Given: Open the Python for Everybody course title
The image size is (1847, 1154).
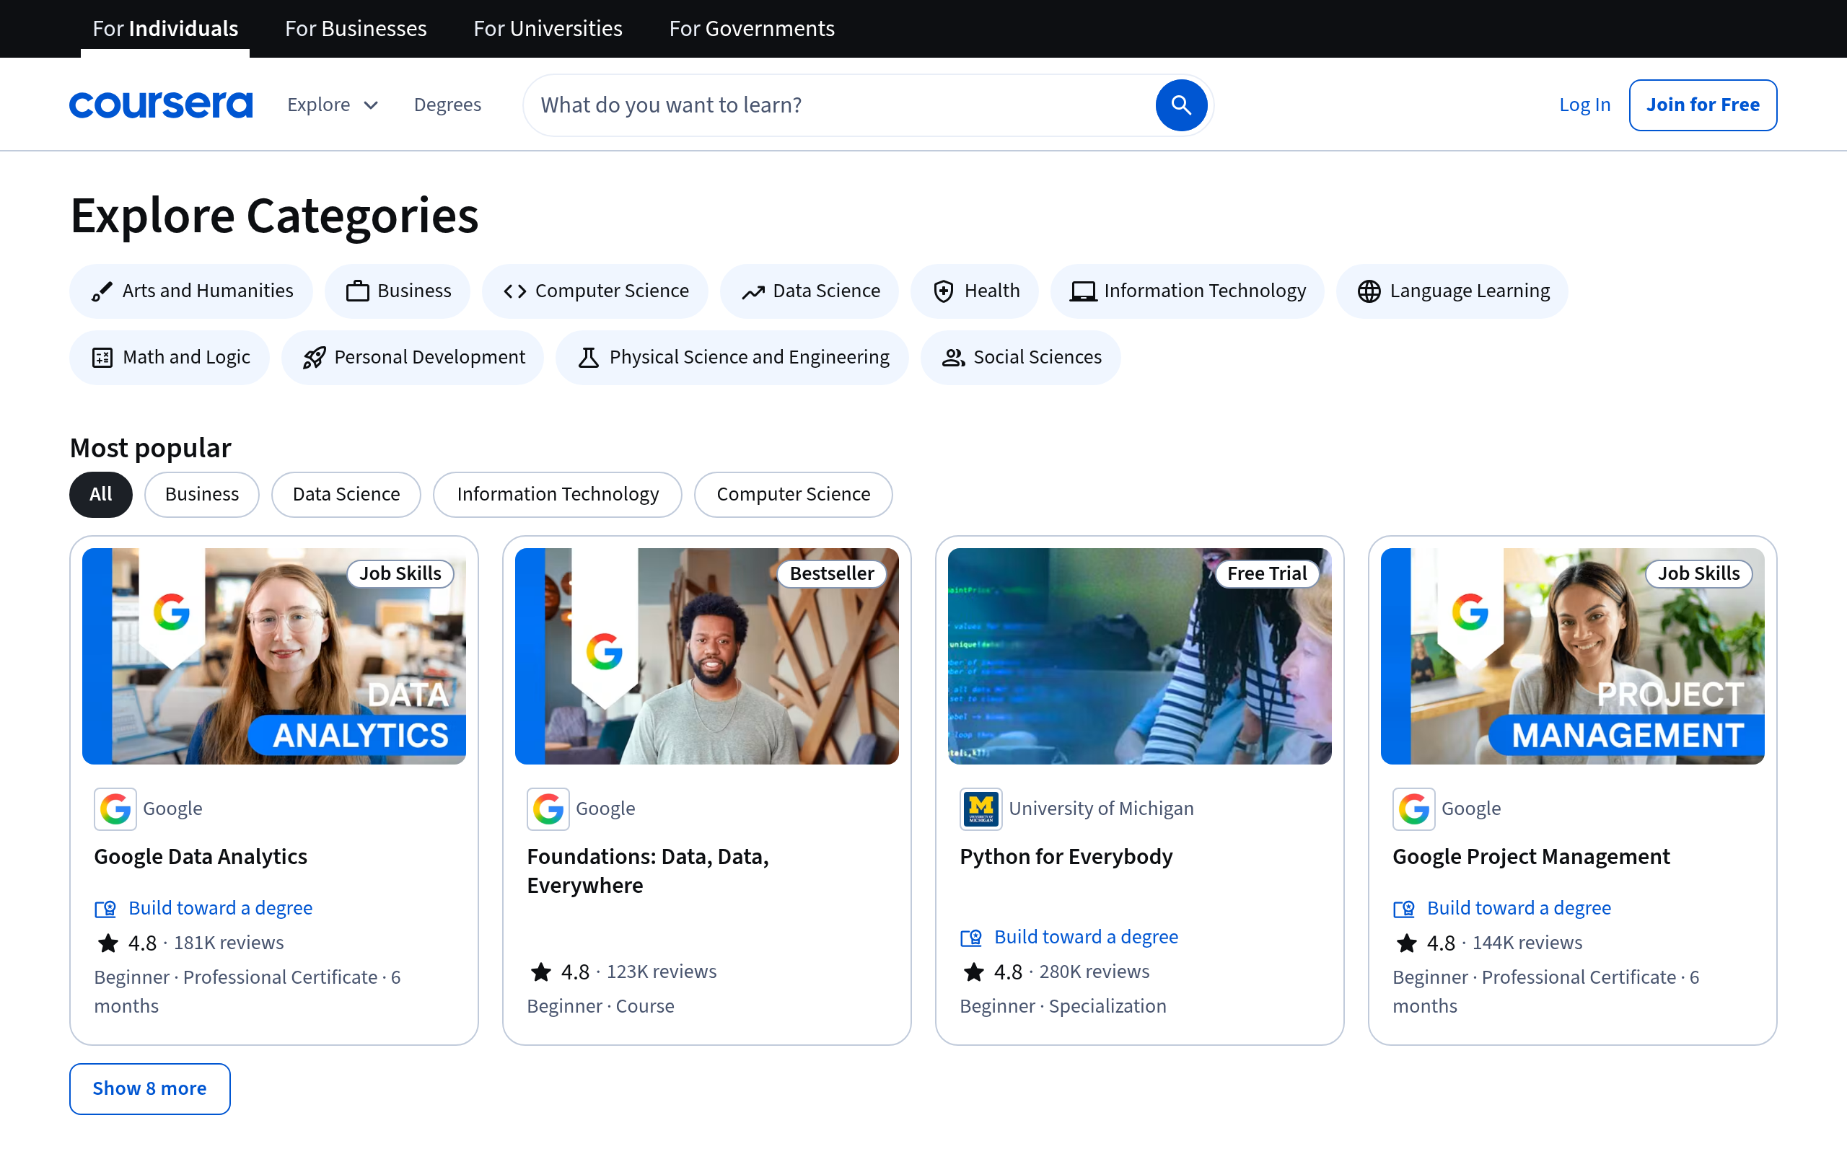Looking at the screenshot, I should 1066,857.
